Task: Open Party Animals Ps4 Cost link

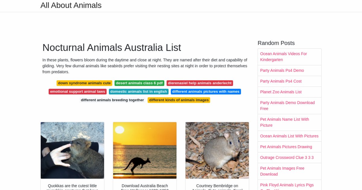Action: tap(281, 81)
